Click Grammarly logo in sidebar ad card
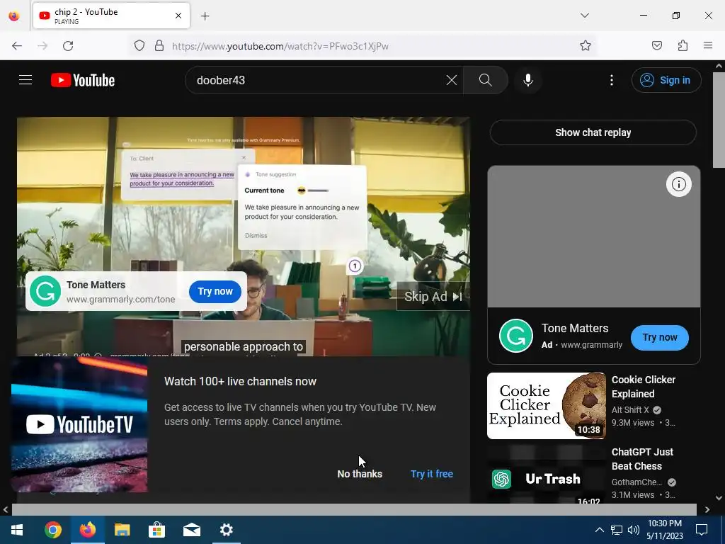The height and width of the screenshot is (544, 725). coord(516,336)
